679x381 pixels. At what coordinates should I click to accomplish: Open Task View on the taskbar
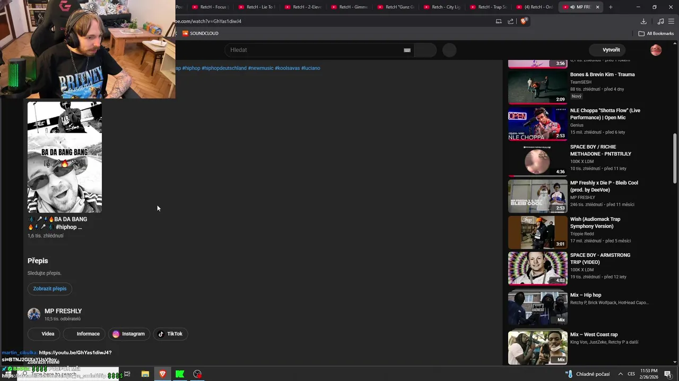tap(127, 374)
